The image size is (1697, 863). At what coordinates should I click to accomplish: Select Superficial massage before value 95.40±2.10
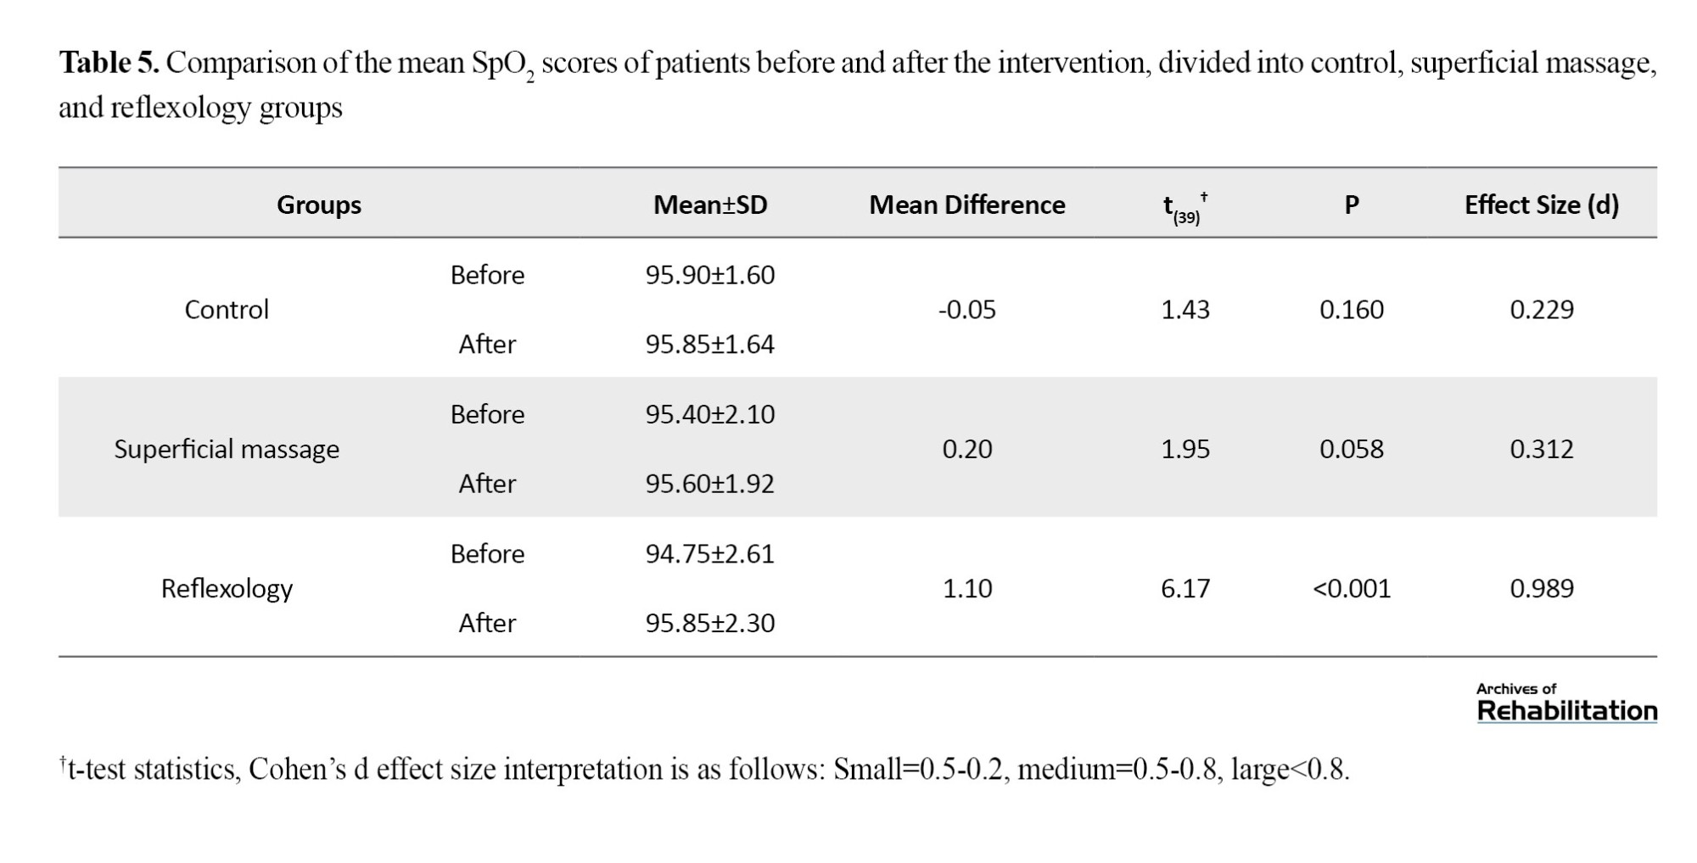710,414
